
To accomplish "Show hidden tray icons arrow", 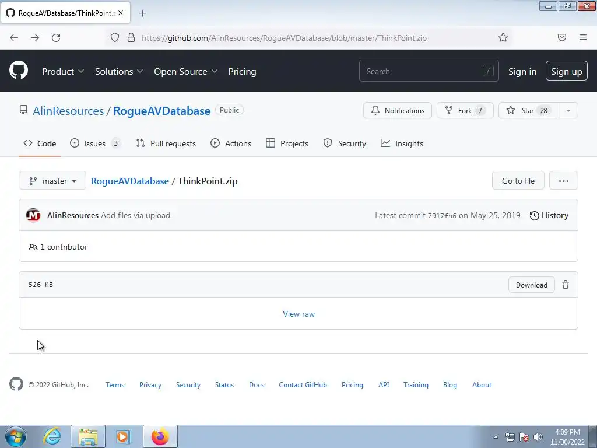I will (x=496, y=437).
